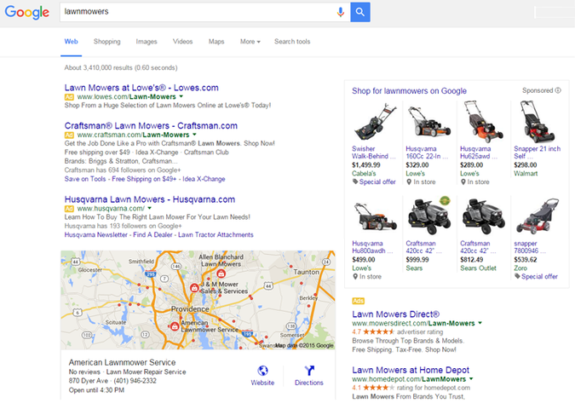Click the Swisher Walk-Behind product title
Image resolution: width=575 pixels, height=409 pixels.
tap(374, 153)
